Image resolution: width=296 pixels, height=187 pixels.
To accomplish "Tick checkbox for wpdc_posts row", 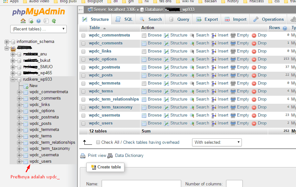I will click(x=83, y=76).
